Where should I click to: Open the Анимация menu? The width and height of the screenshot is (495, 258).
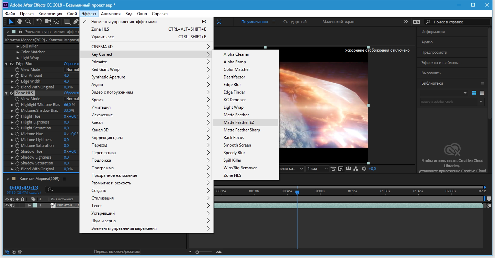(x=111, y=14)
